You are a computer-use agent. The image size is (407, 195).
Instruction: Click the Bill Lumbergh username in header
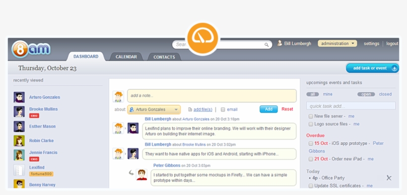pyautogui.click(x=297, y=43)
